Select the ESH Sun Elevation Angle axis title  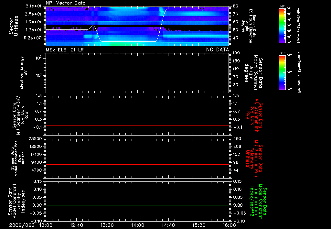tap(249, 26)
